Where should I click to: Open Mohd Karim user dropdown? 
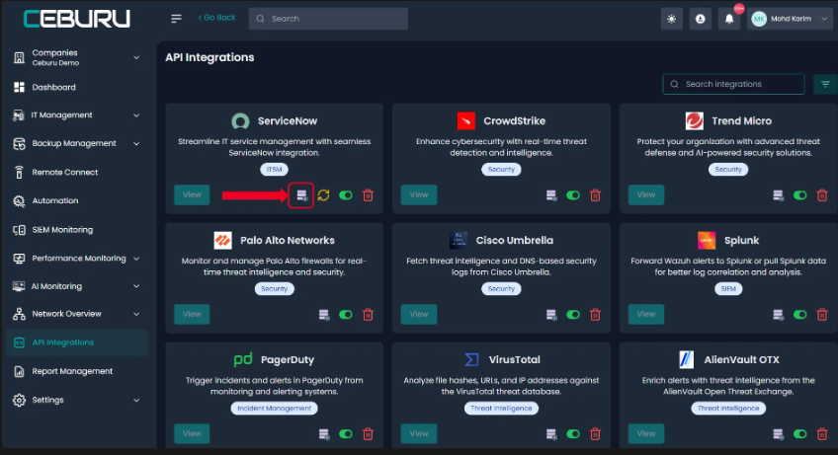tap(790, 19)
